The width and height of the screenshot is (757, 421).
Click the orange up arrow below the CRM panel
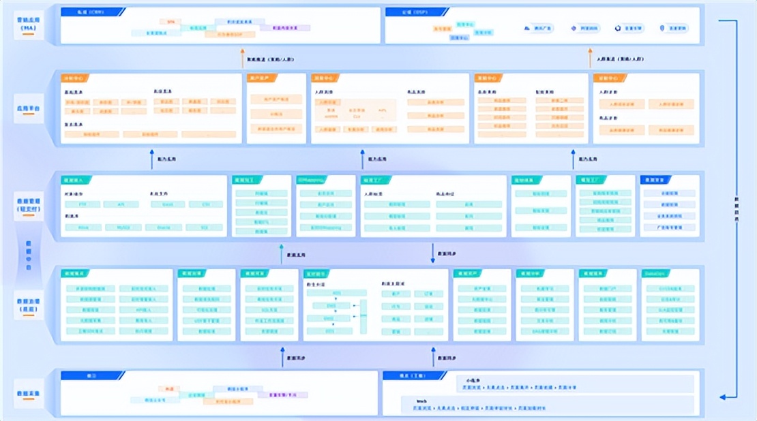242,59
